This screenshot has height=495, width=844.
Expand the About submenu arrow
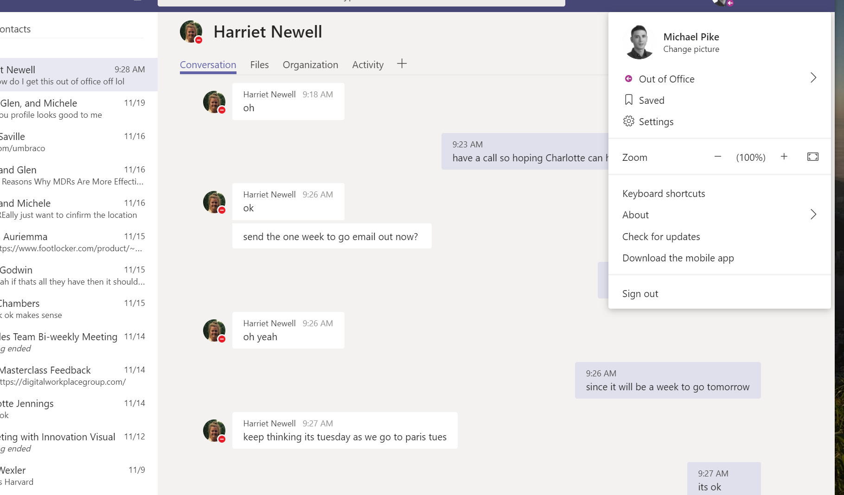(813, 214)
